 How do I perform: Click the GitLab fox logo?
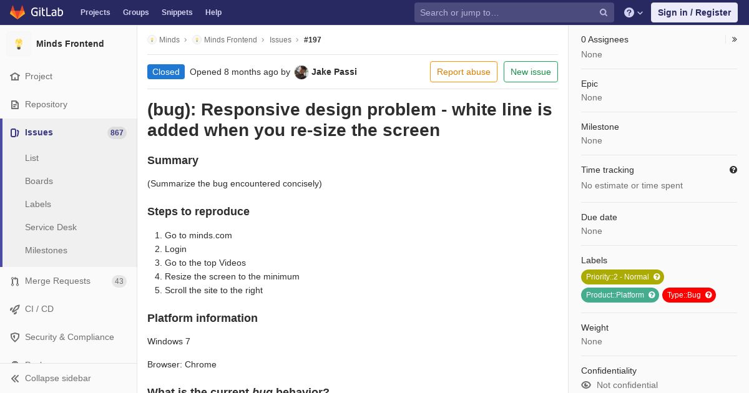pos(17,12)
